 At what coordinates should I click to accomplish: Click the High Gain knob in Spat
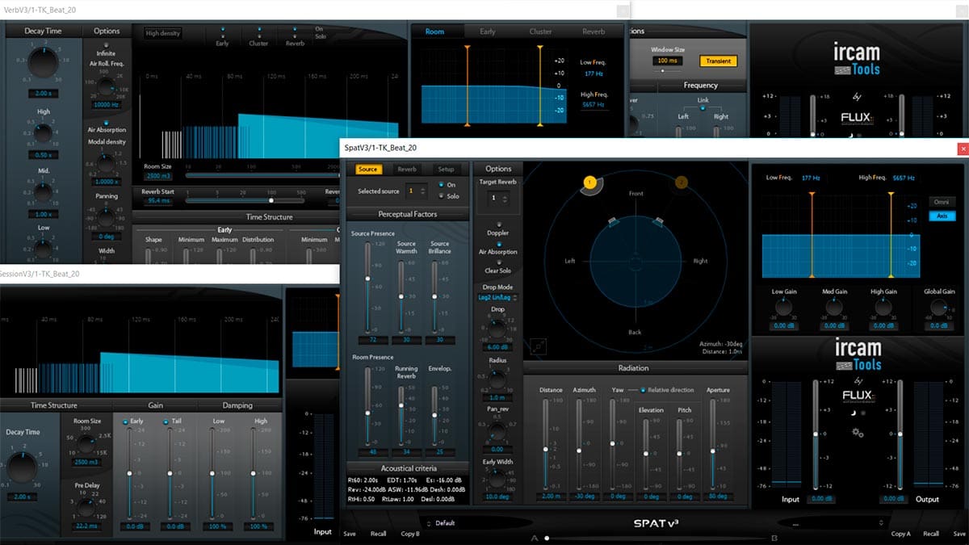[883, 307]
